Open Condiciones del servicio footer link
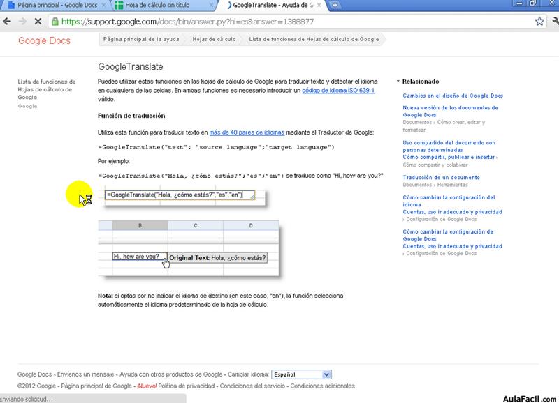 click(x=252, y=386)
